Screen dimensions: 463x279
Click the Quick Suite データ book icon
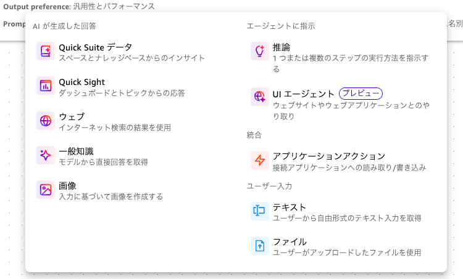coord(46,52)
